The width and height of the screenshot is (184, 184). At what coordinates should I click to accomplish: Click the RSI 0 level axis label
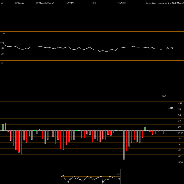(2, 63)
